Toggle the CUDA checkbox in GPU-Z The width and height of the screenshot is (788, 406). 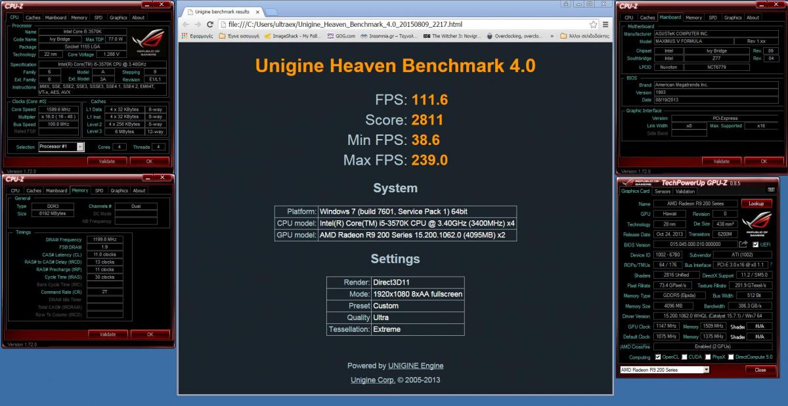pyautogui.click(x=684, y=357)
